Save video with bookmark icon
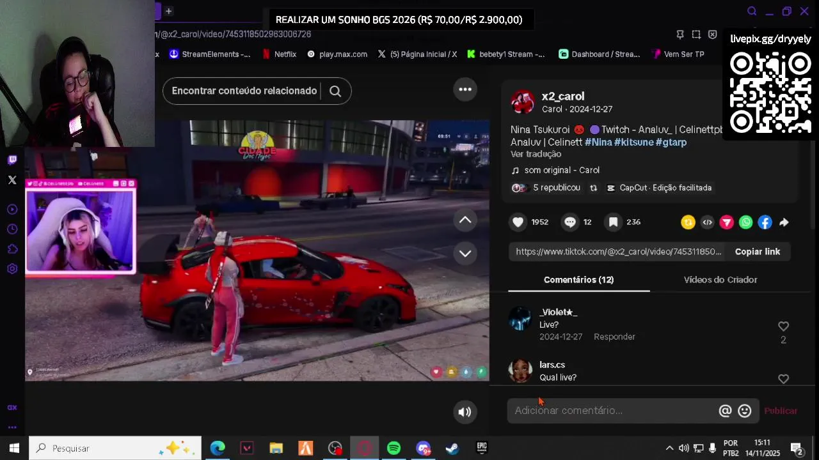Viewport: 819px width, 460px height. click(x=613, y=222)
